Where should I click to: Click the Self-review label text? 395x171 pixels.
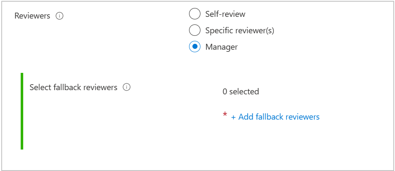[x=225, y=14]
